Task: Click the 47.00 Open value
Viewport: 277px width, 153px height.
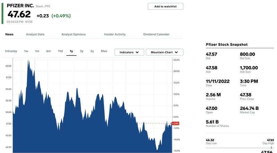Action: pos(212,108)
